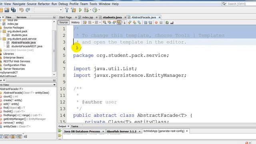
Task: Open Profile Project dropdown arrow
Action: coord(99,10)
